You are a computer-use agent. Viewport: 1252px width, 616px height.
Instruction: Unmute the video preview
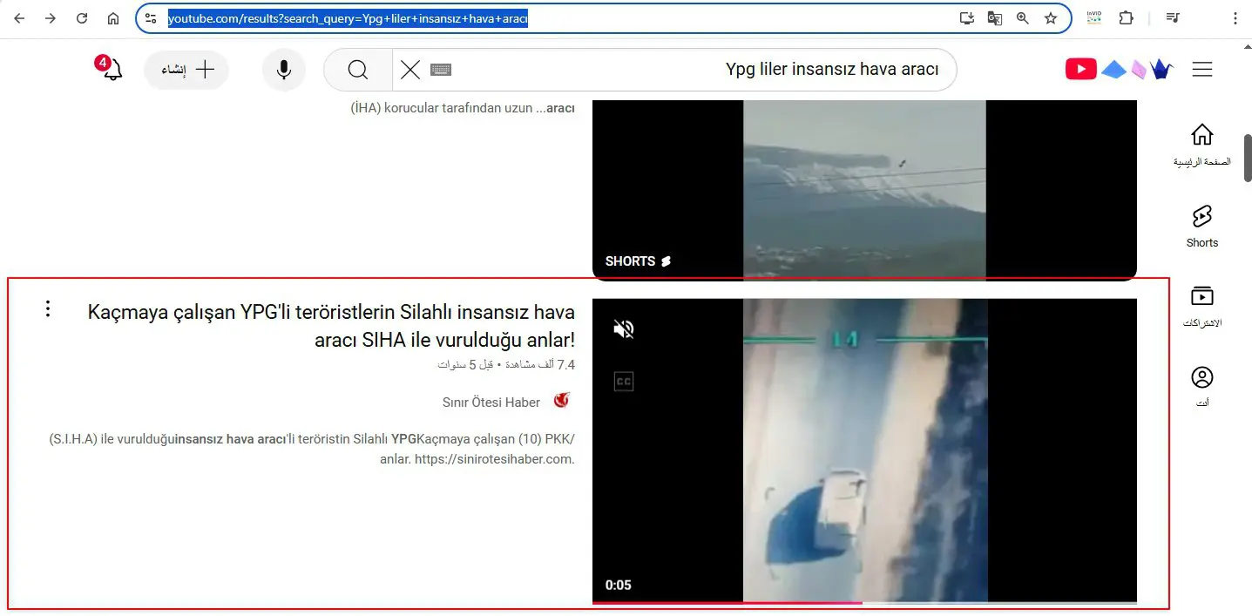point(624,329)
